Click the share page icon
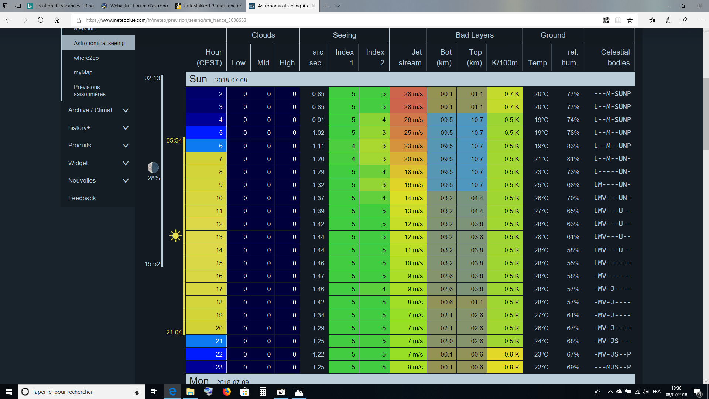The image size is (709, 399). [x=684, y=20]
